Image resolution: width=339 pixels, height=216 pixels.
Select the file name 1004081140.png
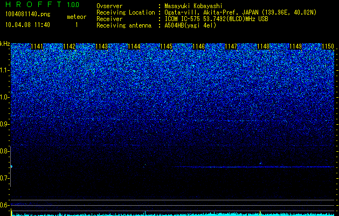28,14
